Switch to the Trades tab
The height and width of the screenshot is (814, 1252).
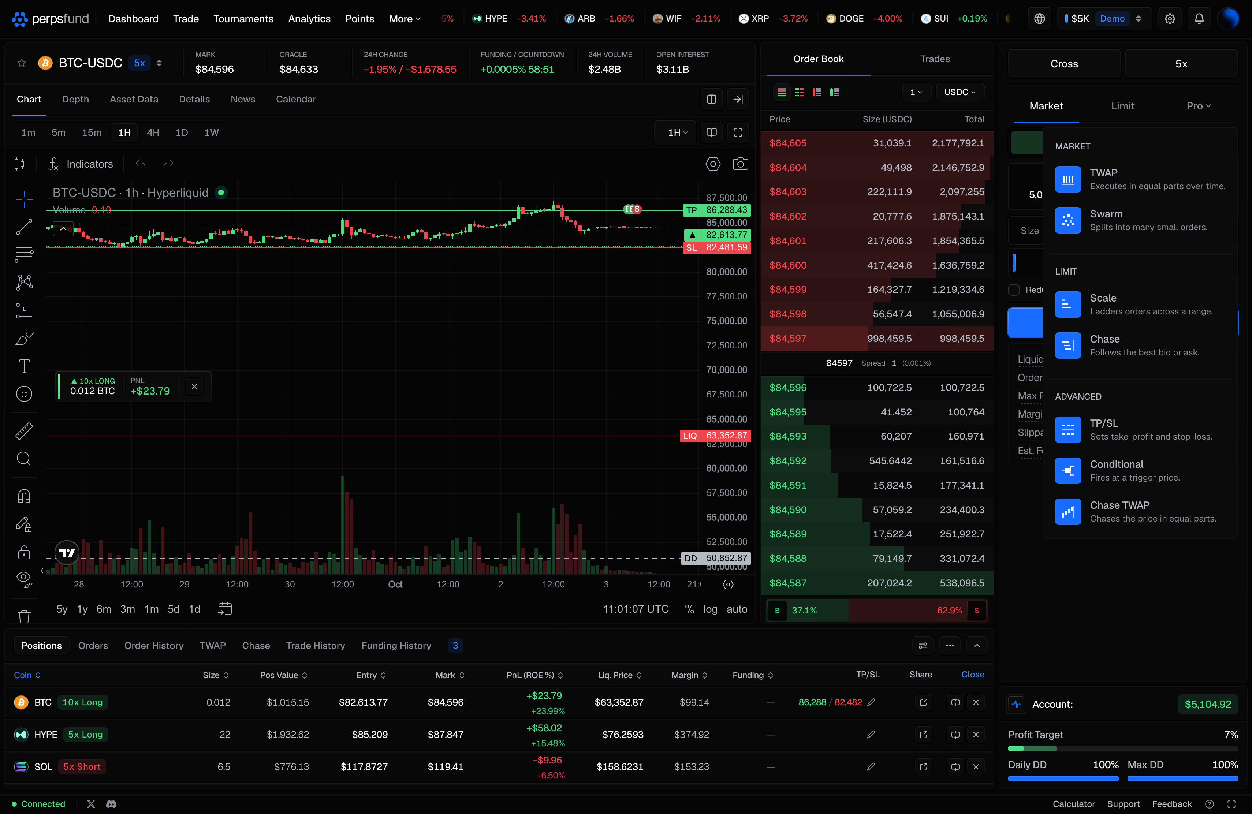(935, 59)
